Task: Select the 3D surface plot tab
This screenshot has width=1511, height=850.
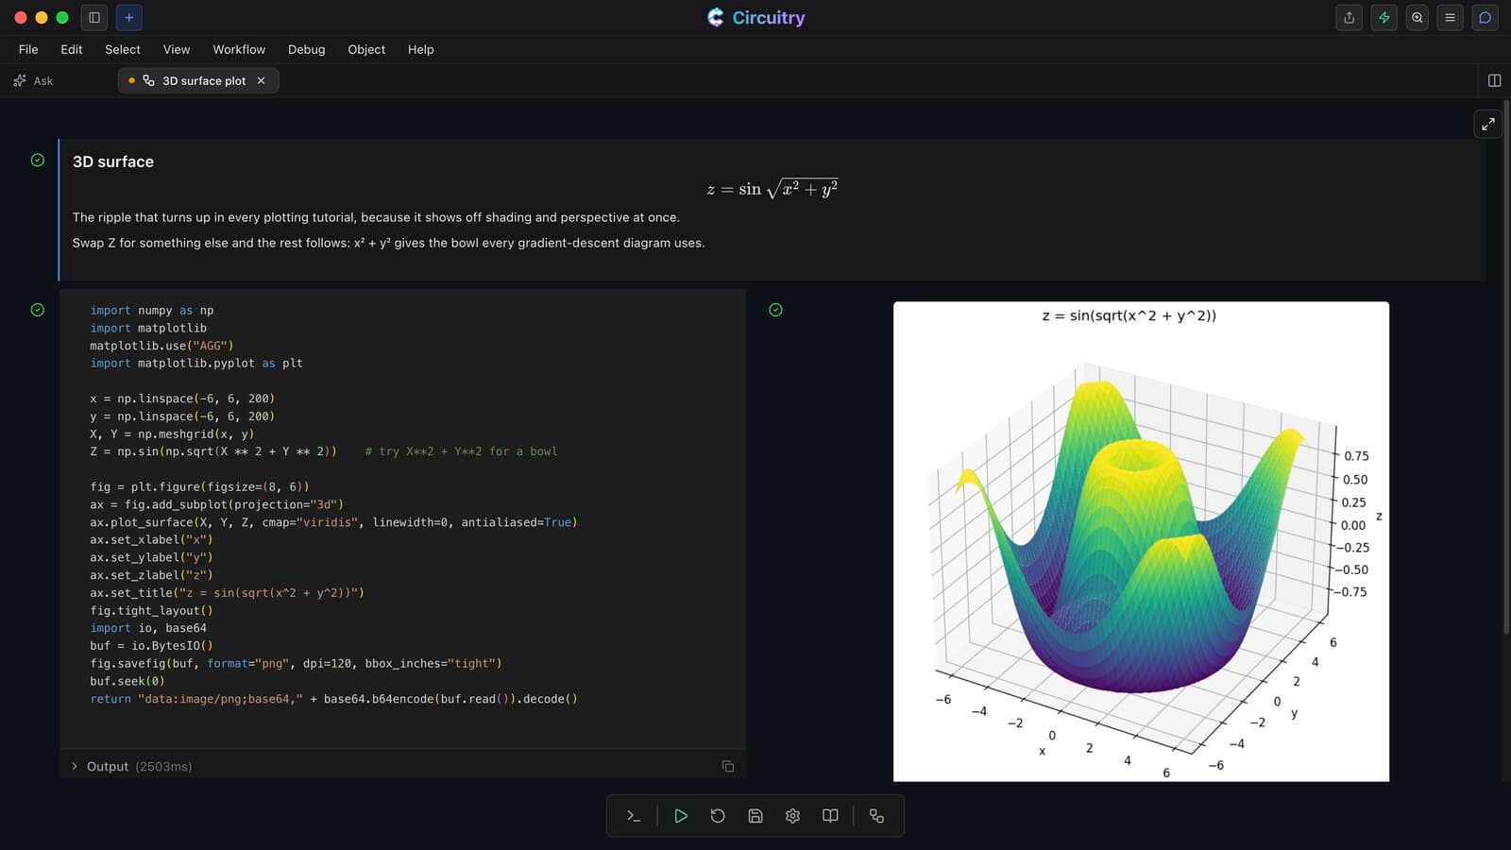Action: tap(198, 80)
